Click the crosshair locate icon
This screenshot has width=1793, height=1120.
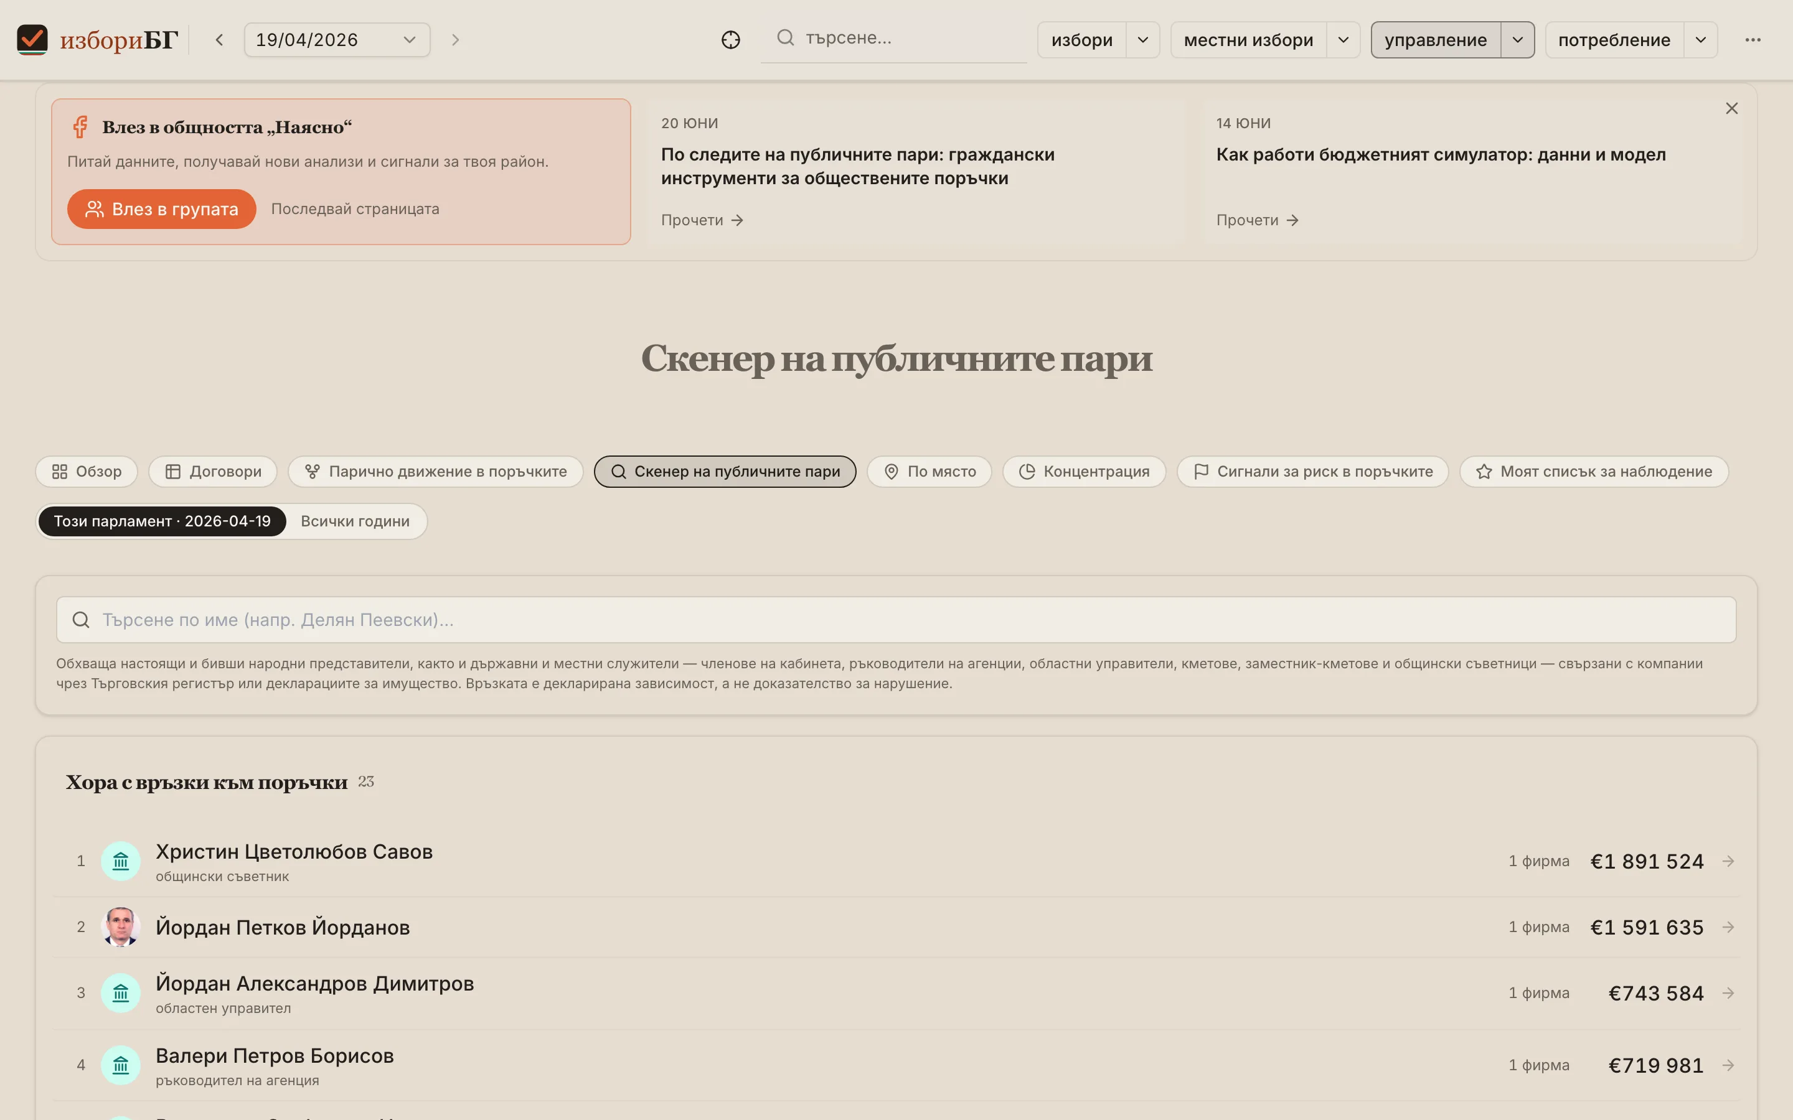point(730,40)
